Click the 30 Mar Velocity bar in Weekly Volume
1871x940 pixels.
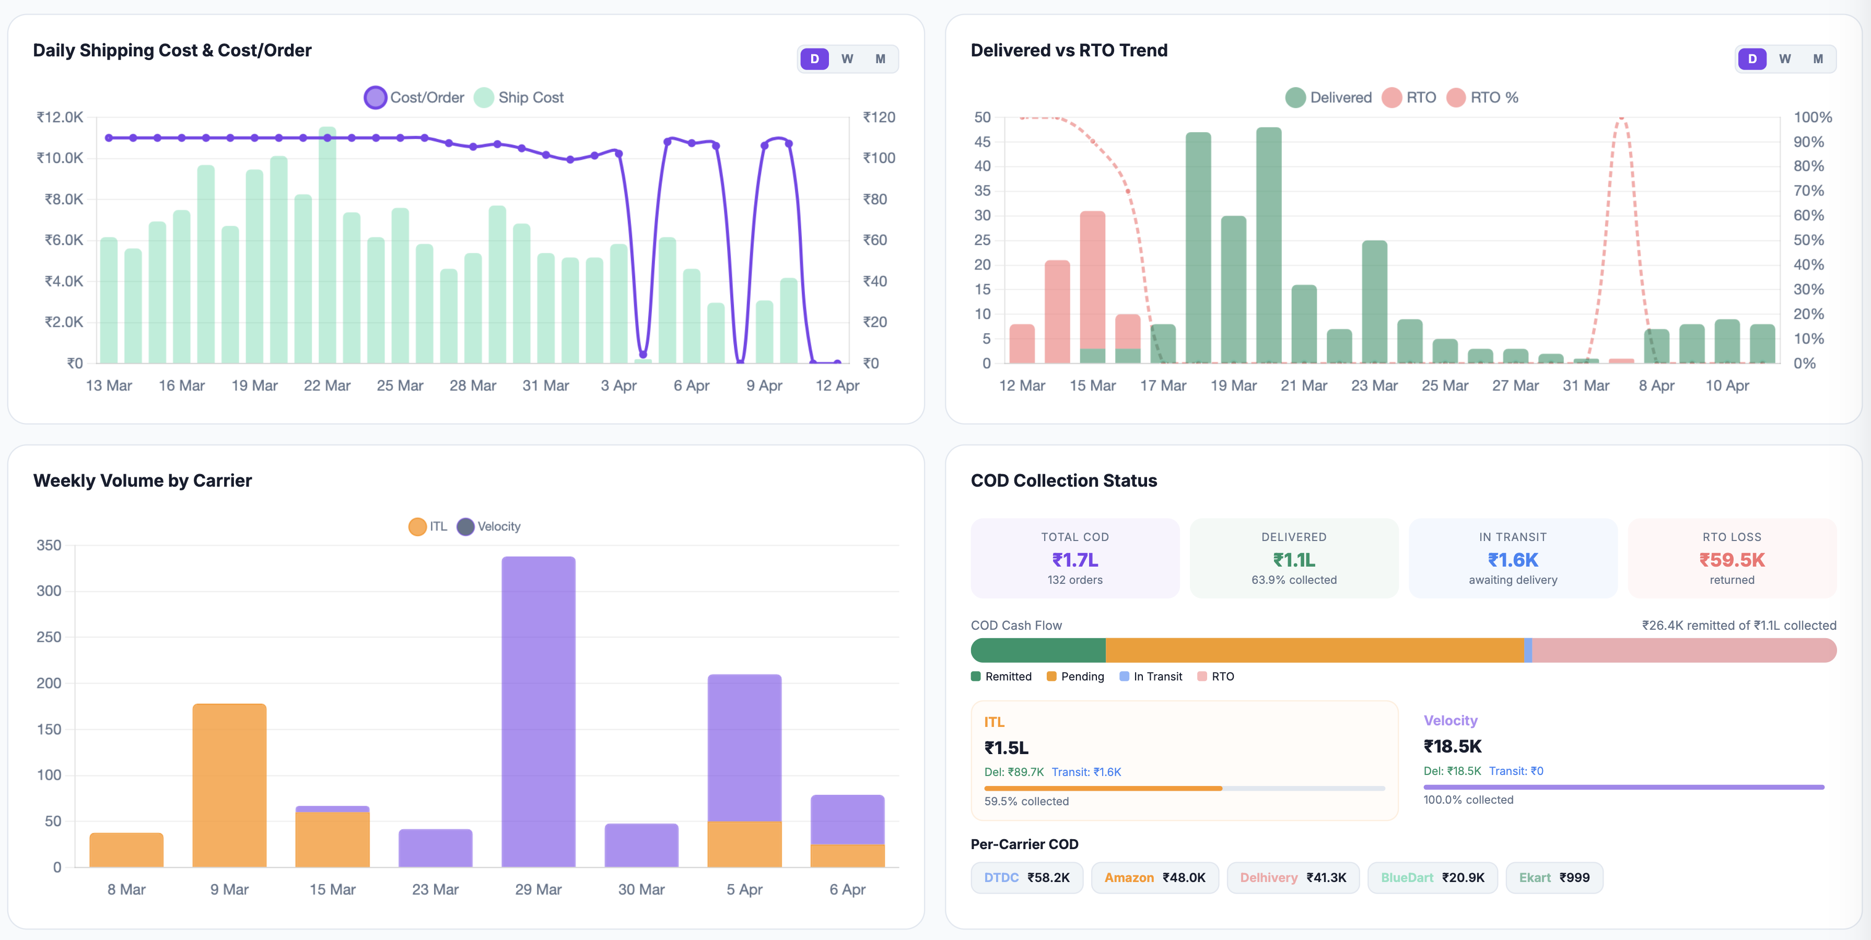pos(641,845)
